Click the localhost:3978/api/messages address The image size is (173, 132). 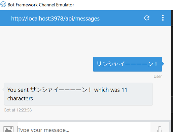coord(55,19)
